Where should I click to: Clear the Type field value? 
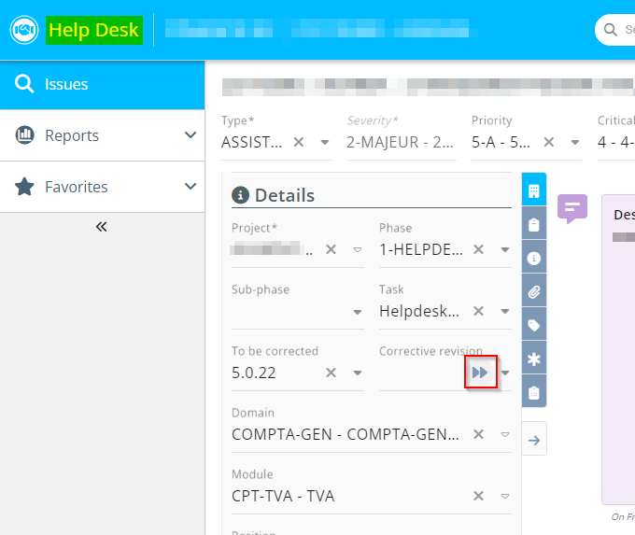tap(299, 143)
